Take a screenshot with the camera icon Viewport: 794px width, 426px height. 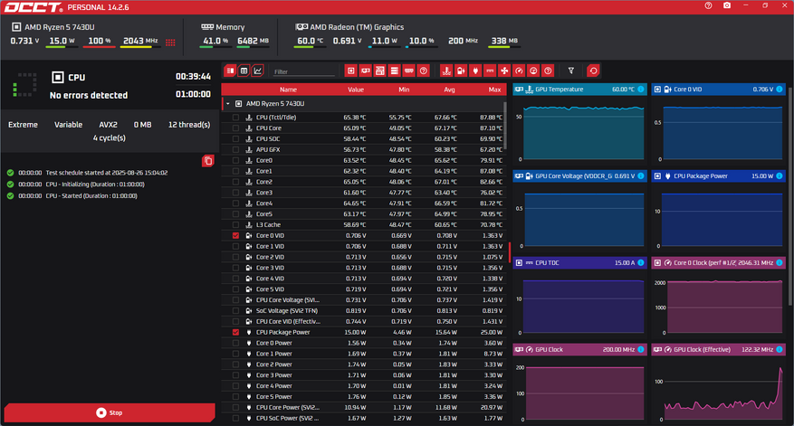point(727,5)
